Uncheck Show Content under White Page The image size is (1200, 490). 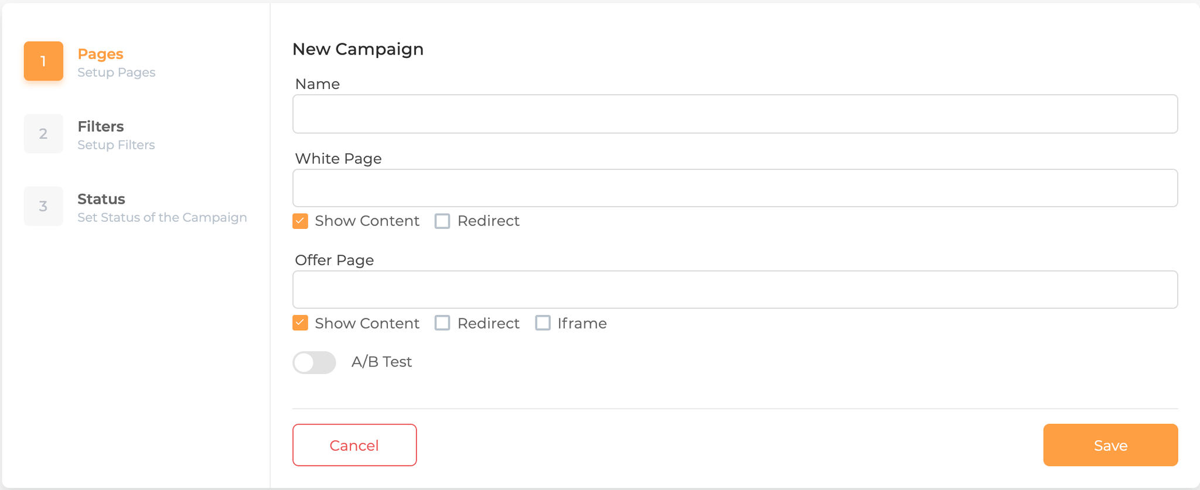point(299,221)
